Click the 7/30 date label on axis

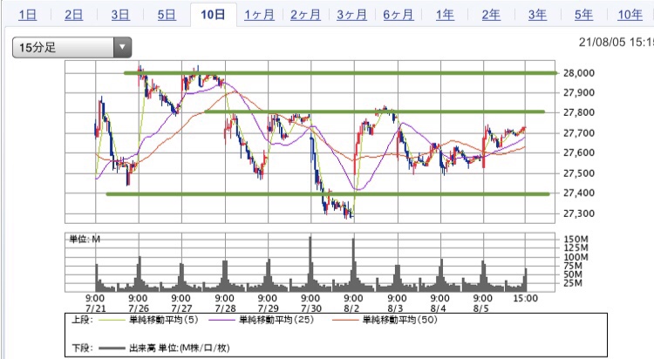click(310, 309)
